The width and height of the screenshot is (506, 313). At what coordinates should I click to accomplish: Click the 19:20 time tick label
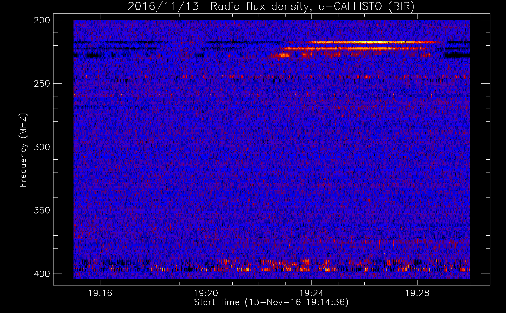click(206, 293)
